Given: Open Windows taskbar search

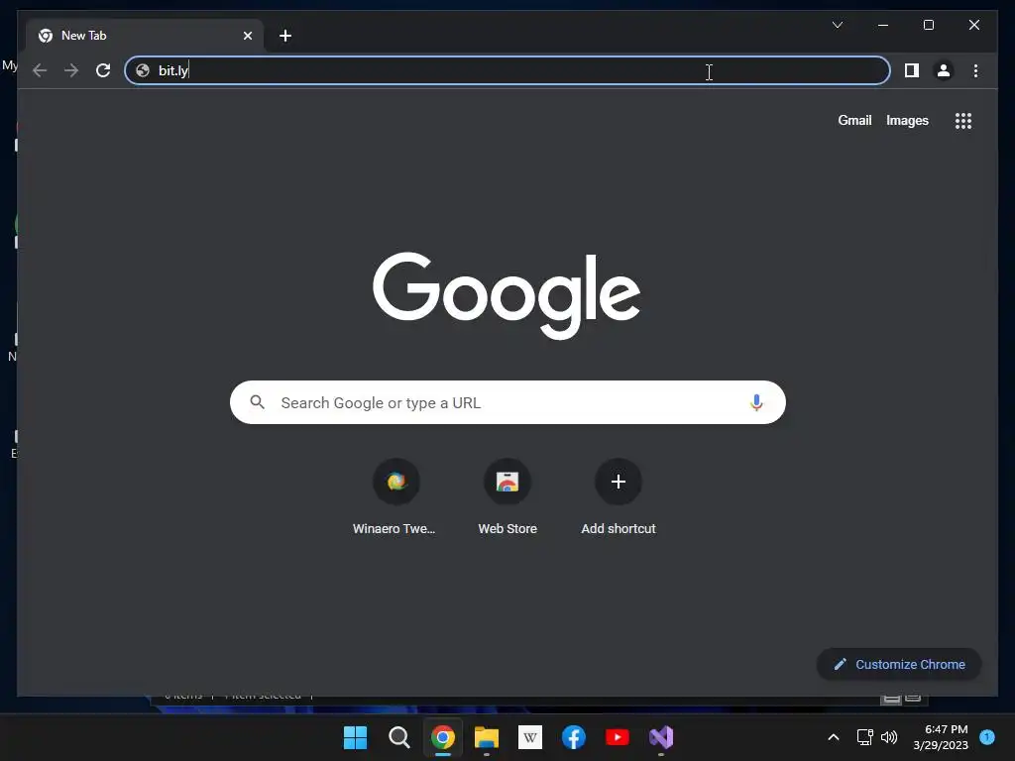Looking at the screenshot, I should [398, 737].
